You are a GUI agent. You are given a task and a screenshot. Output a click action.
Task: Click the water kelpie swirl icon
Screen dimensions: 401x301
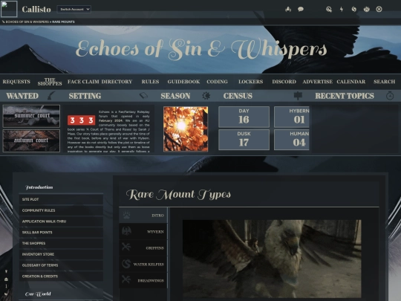(x=126, y=264)
